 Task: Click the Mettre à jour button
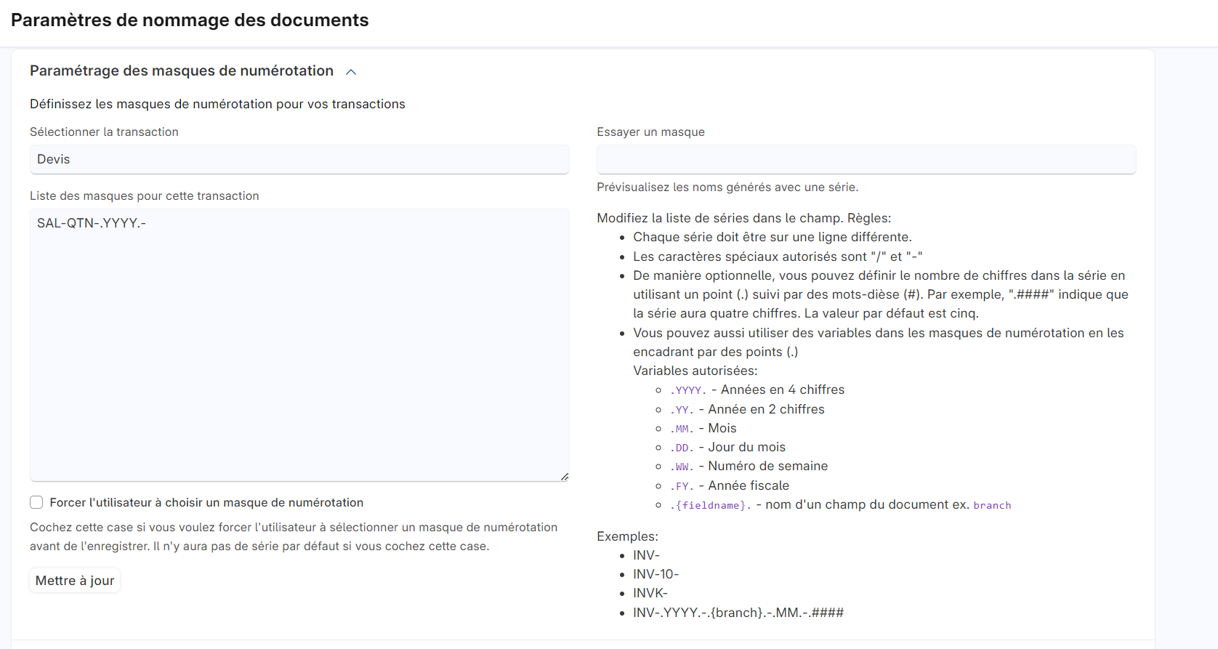click(x=75, y=581)
